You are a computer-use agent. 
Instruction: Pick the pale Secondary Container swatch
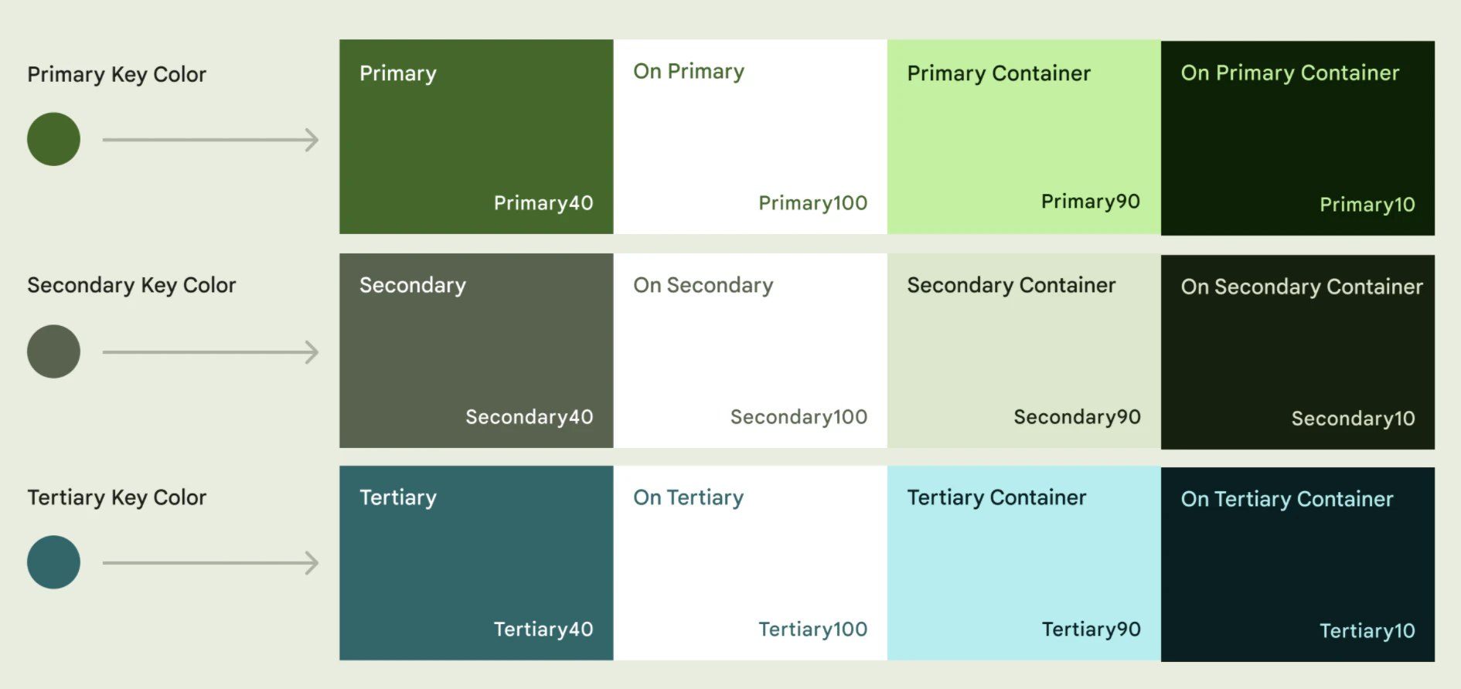pos(1024,351)
